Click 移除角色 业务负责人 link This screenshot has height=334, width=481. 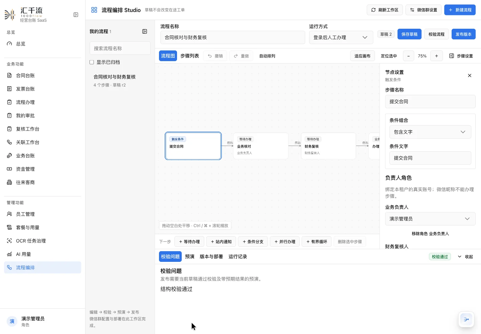(x=430, y=234)
